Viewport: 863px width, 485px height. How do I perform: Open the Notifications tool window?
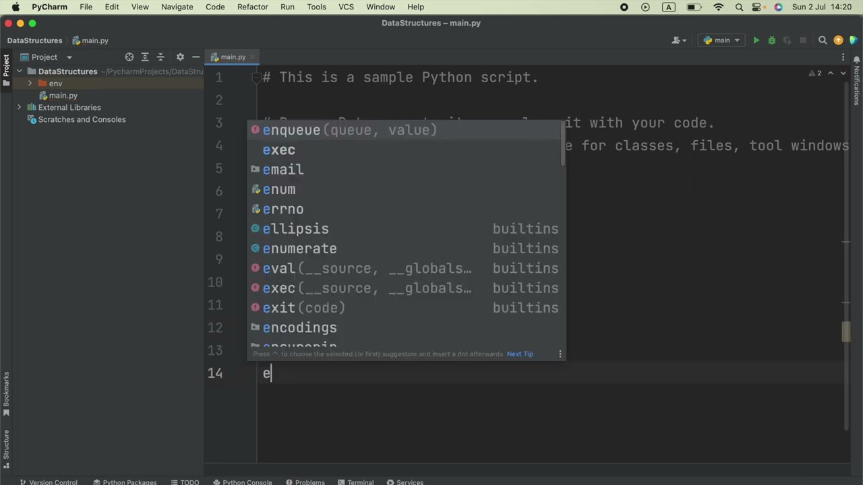[x=857, y=81]
